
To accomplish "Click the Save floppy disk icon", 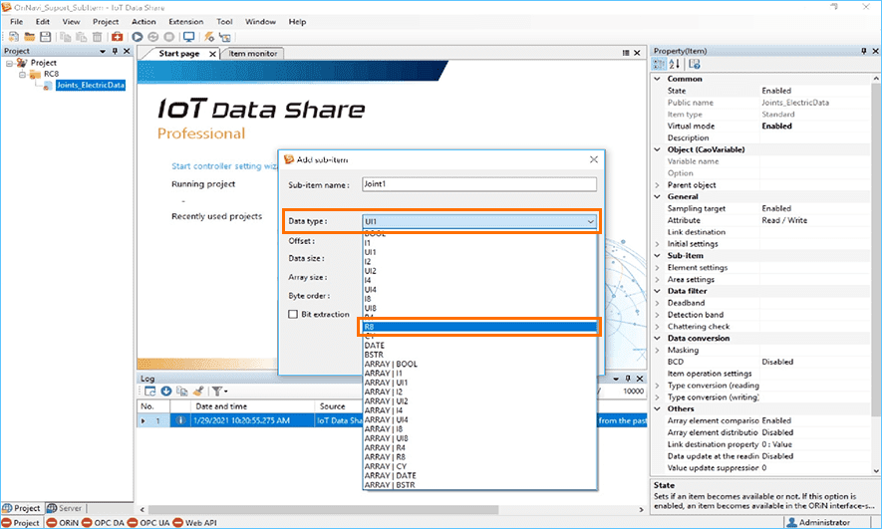I will coord(46,37).
